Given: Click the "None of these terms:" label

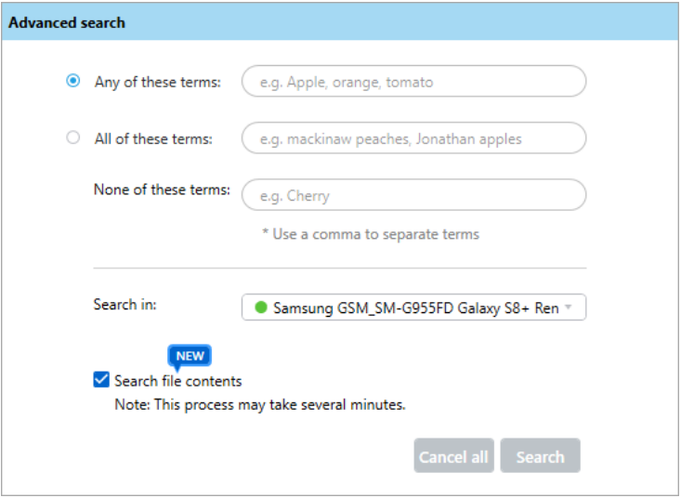Looking at the screenshot, I should click(x=162, y=190).
